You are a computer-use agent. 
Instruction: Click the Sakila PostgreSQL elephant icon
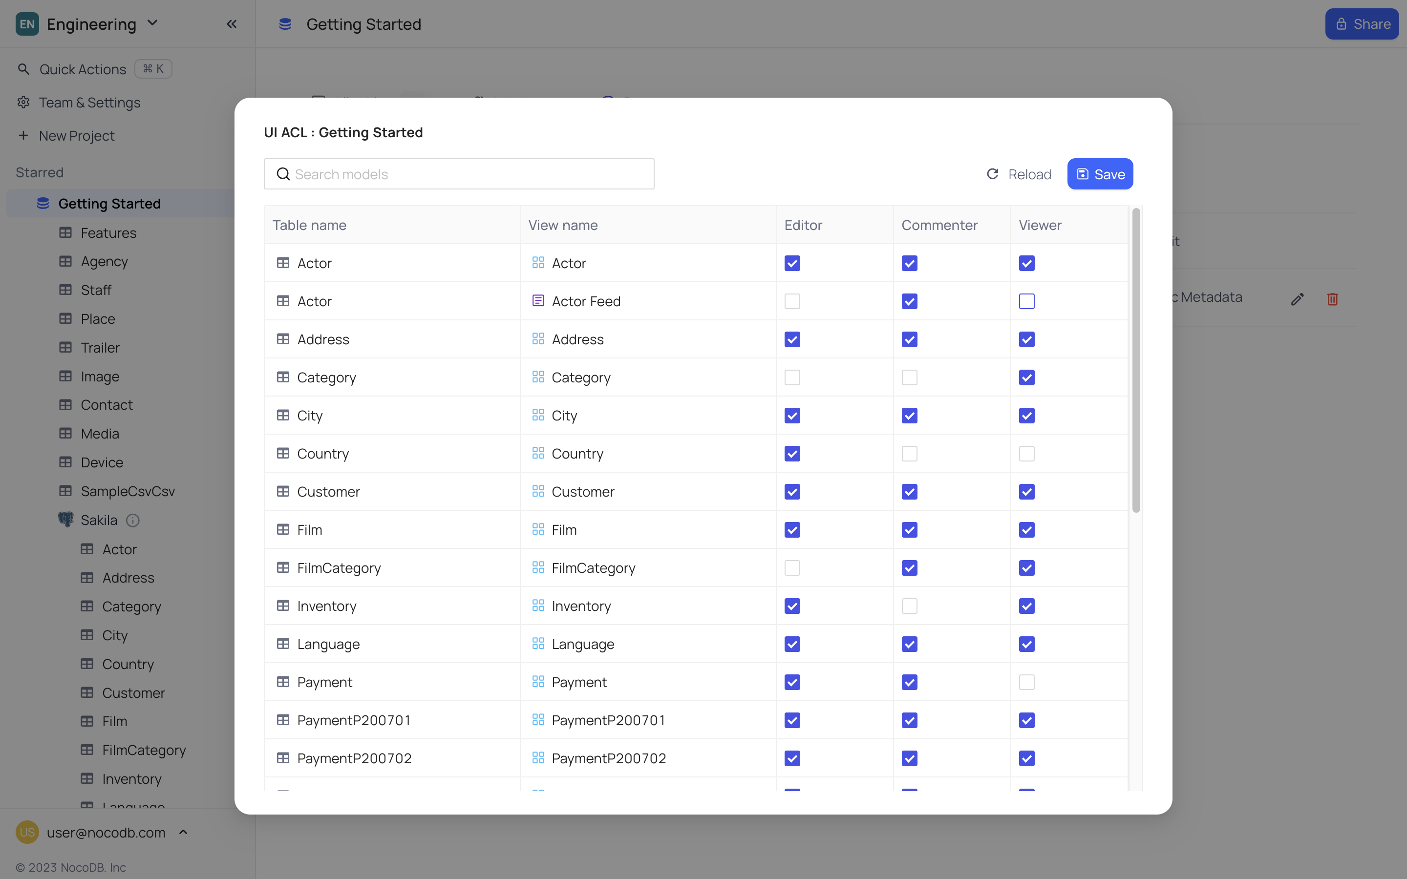65,519
